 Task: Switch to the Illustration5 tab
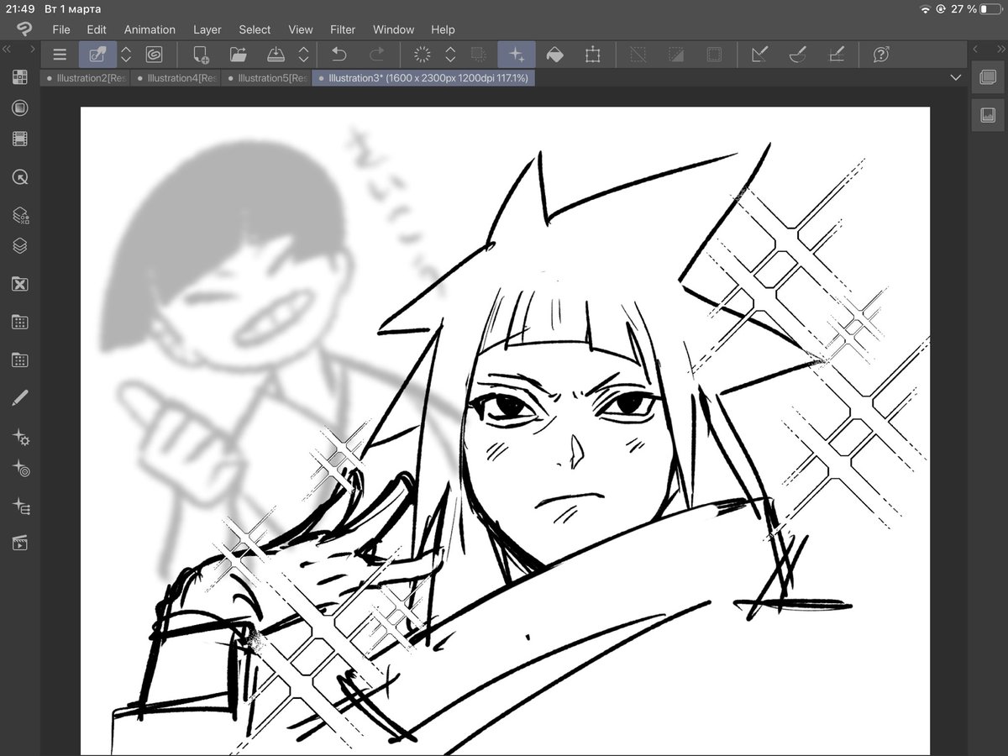coord(266,78)
